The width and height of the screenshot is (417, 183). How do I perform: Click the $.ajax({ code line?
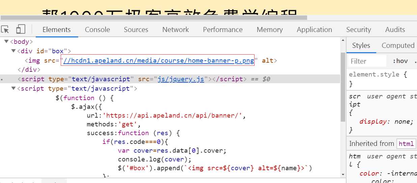[87, 107]
